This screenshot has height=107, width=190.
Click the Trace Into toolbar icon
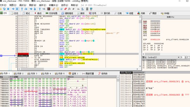(x=31, y=9)
